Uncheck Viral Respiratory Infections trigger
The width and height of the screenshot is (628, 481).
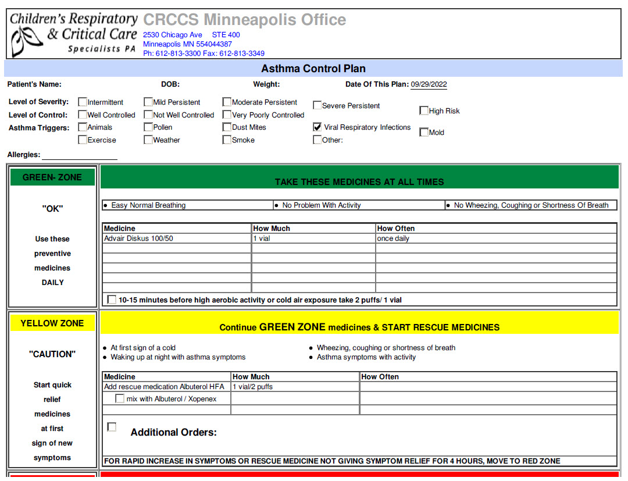pos(317,127)
